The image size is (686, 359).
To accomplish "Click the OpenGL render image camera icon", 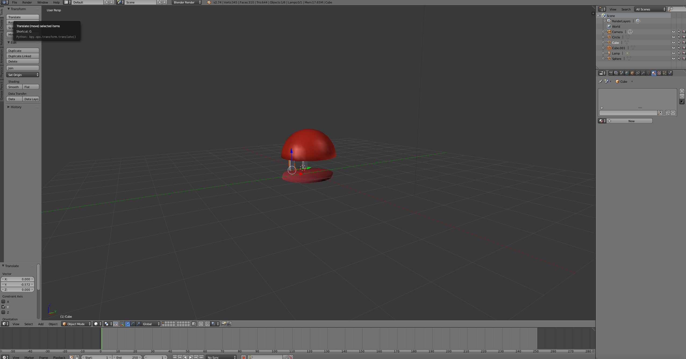I will [x=223, y=324].
